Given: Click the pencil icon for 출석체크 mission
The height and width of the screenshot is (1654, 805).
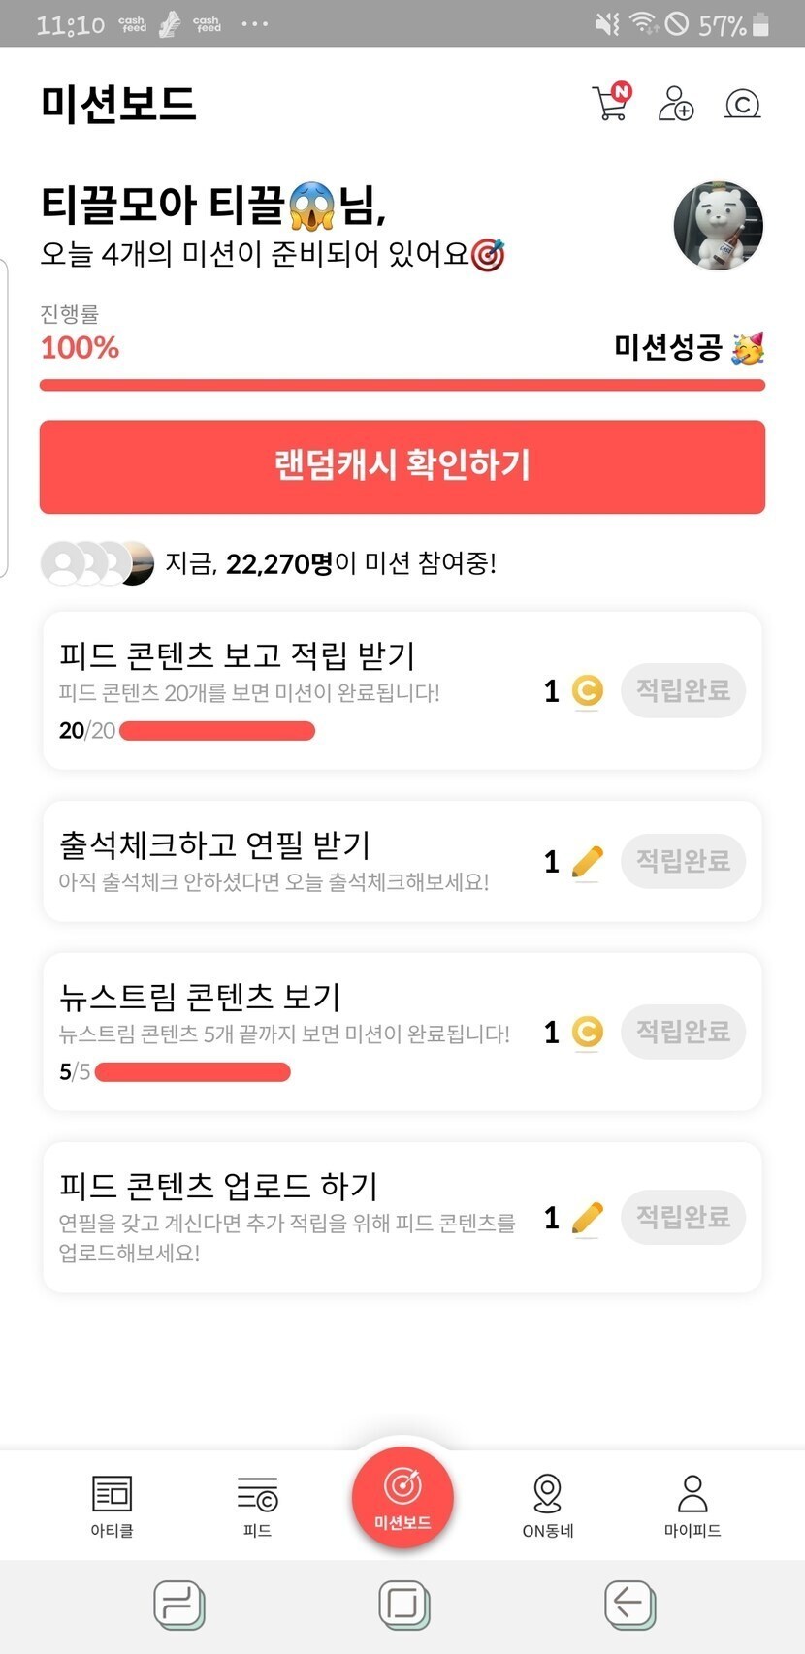Looking at the screenshot, I should [587, 861].
